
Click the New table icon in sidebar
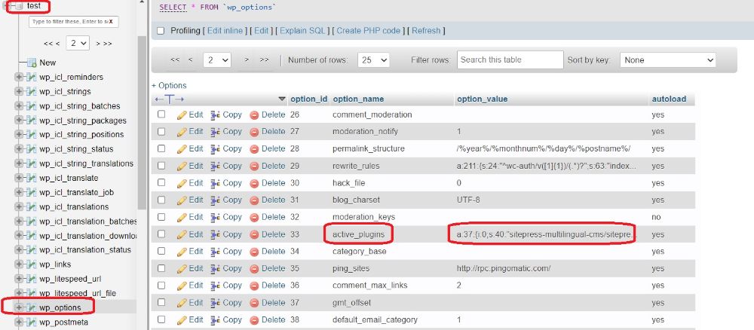pos(32,63)
